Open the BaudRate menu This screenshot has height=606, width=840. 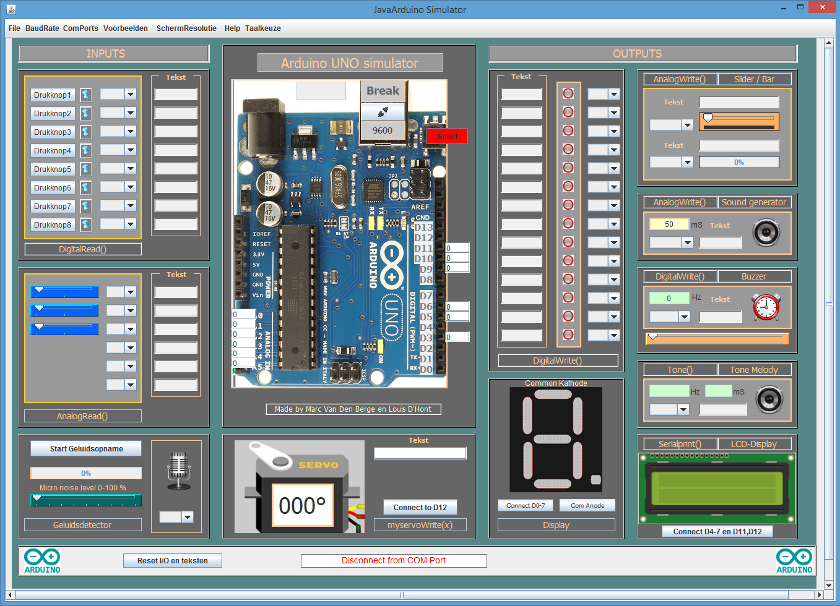click(42, 28)
